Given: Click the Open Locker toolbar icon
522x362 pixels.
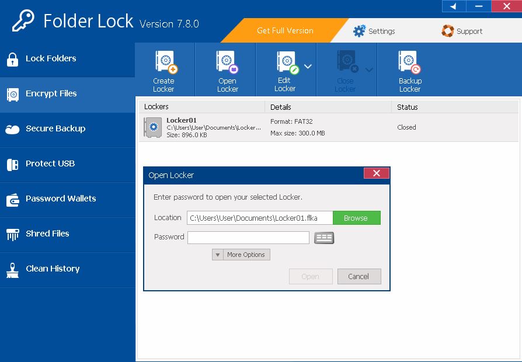Looking at the screenshot, I should coord(227,62).
